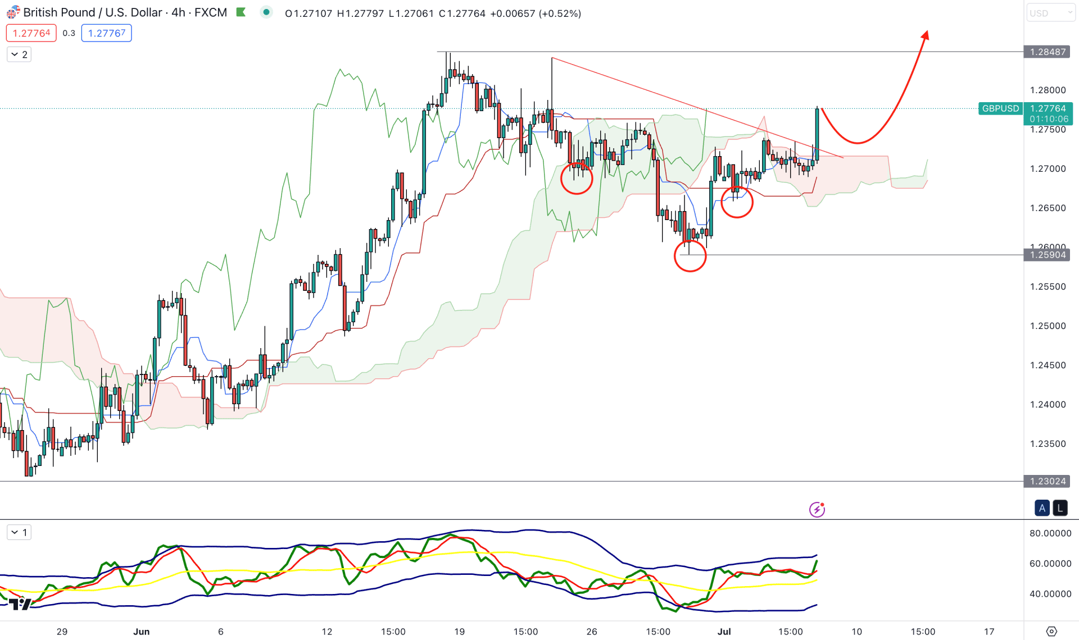Image resolution: width=1079 pixels, height=640 pixels.
Task: Click the current price 1.27764 countdown label
Action: (x=1049, y=113)
